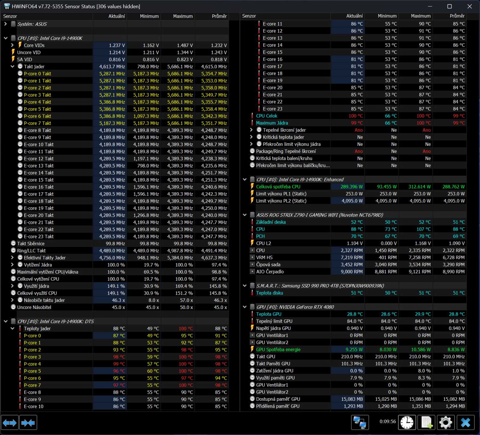Image resolution: width=480 pixels, height=435 pixels.
Task: Click the expand layout arrows button
Action: click(10, 423)
